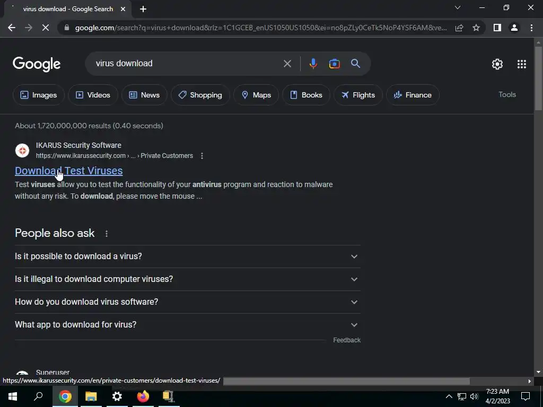The image size is (543, 407).
Task: Click the vertical page scrollbar thumb
Action: pyautogui.click(x=538, y=78)
